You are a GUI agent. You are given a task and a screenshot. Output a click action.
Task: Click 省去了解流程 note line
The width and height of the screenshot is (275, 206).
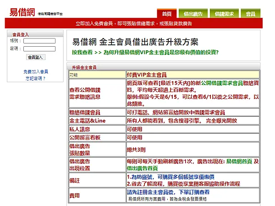point(183,184)
